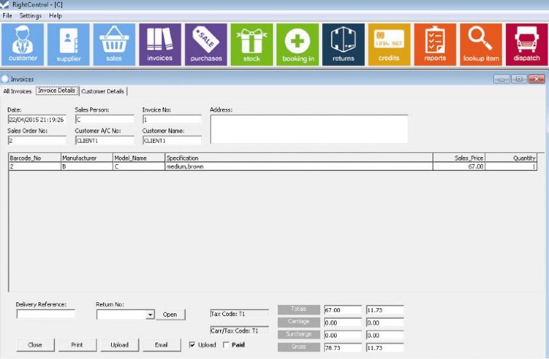
Task: Click the Specification column header
Action: click(299, 158)
